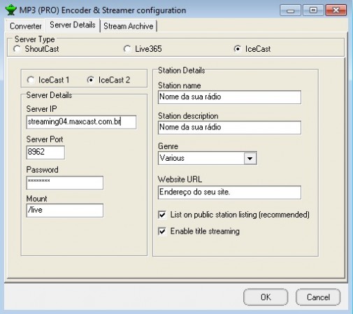Click the Server Port label
The height and width of the screenshot is (314, 353).
[45, 139]
